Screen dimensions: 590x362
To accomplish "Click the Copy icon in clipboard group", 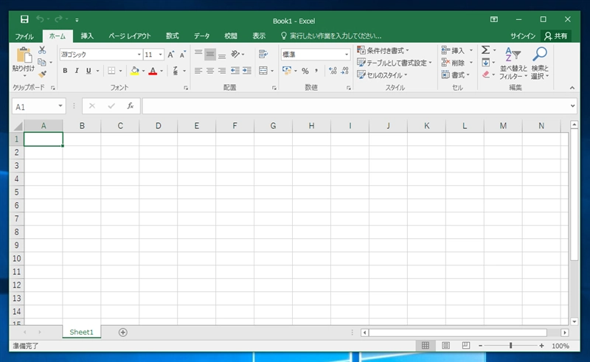I will point(42,62).
